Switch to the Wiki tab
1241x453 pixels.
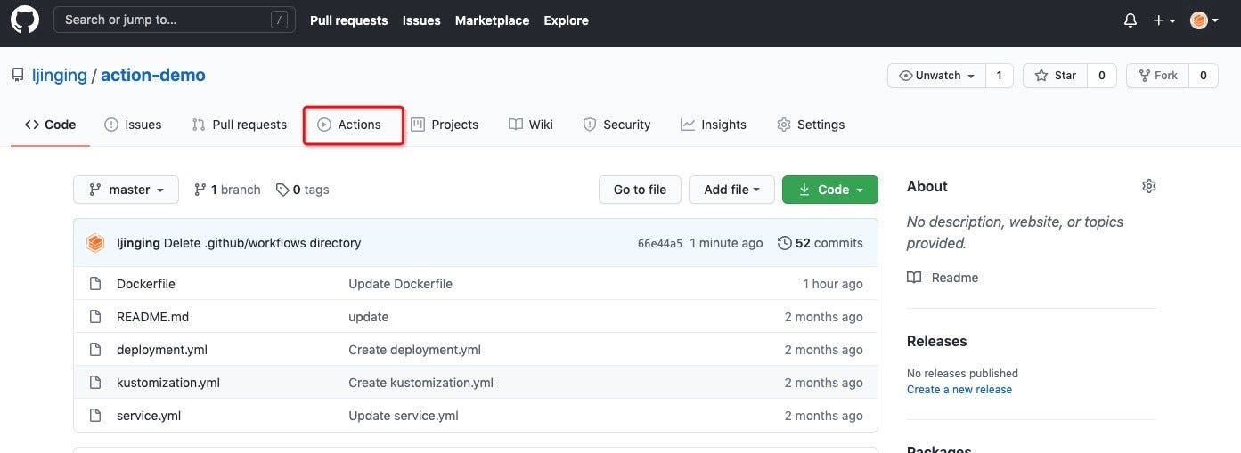[530, 125]
